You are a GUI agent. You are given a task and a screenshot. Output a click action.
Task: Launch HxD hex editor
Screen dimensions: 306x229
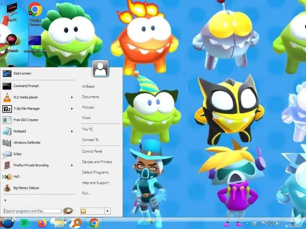(x=39, y=177)
